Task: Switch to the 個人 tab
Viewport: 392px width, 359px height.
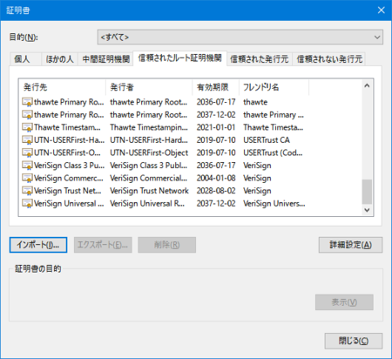Action: pos(25,59)
